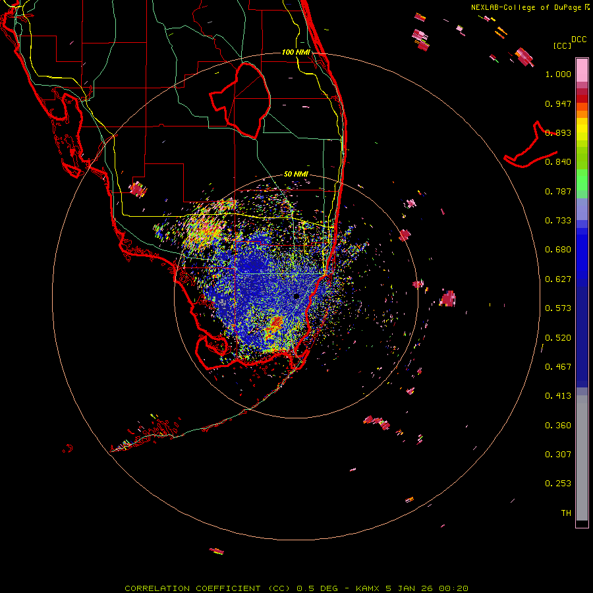Click the 0.893 scale label
Viewport: 593px width, 593px height.
click(558, 132)
